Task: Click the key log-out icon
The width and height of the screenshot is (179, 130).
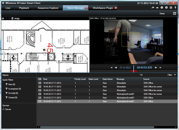Action: [x=175, y=8]
